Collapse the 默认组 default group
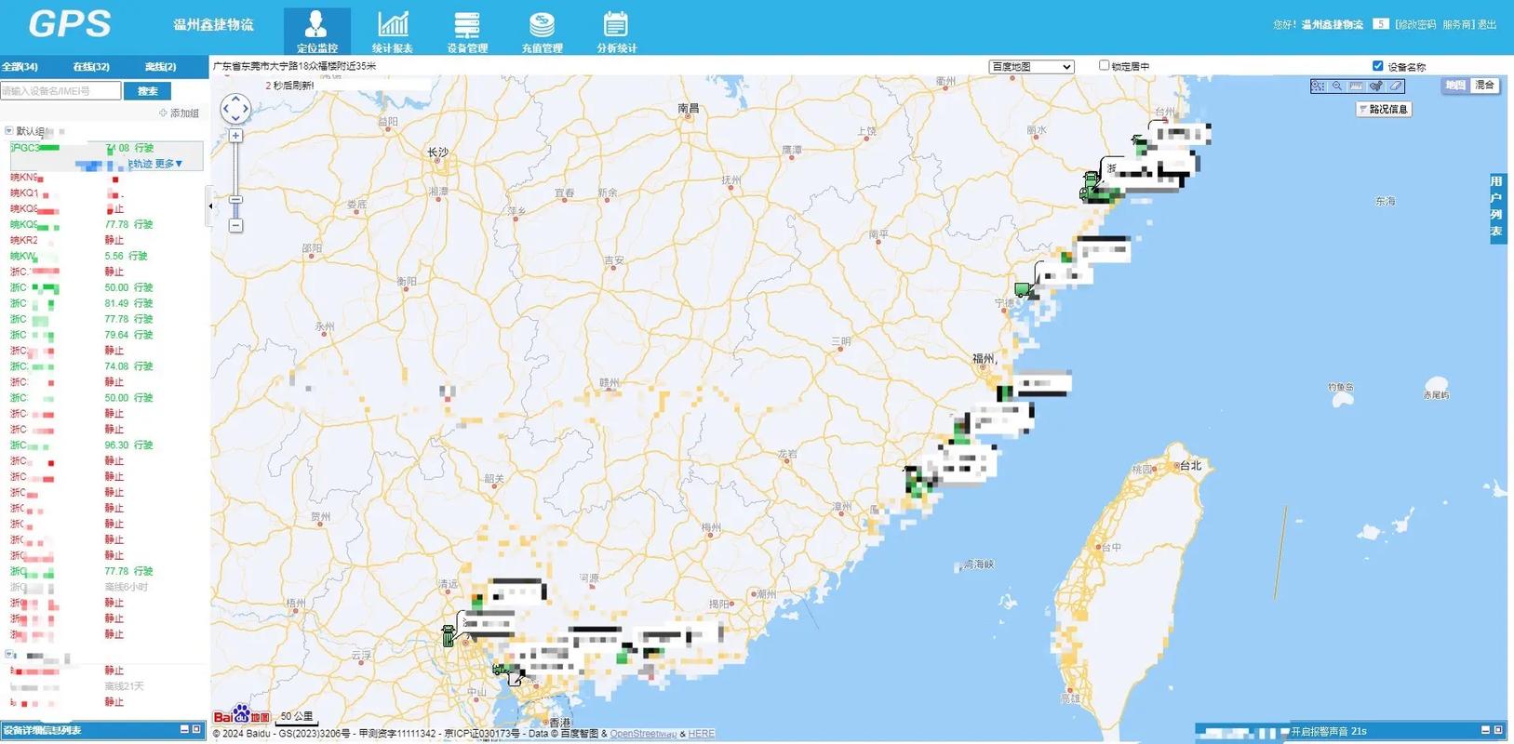Screen dimensions: 1514x744 click(x=9, y=131)
